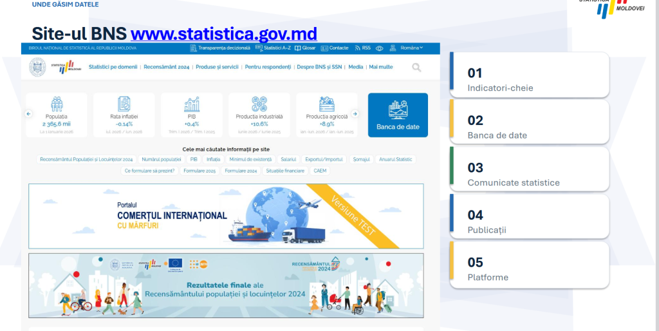Image resolution: width=659 pixels, height=331 pixels.
Task: Open Comerțul Internațional cu mărfuri banner
Action: tap(226, 216)
